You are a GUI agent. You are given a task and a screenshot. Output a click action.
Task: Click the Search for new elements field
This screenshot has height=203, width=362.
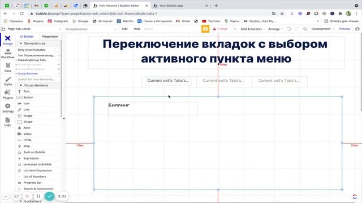pos(38,79)
